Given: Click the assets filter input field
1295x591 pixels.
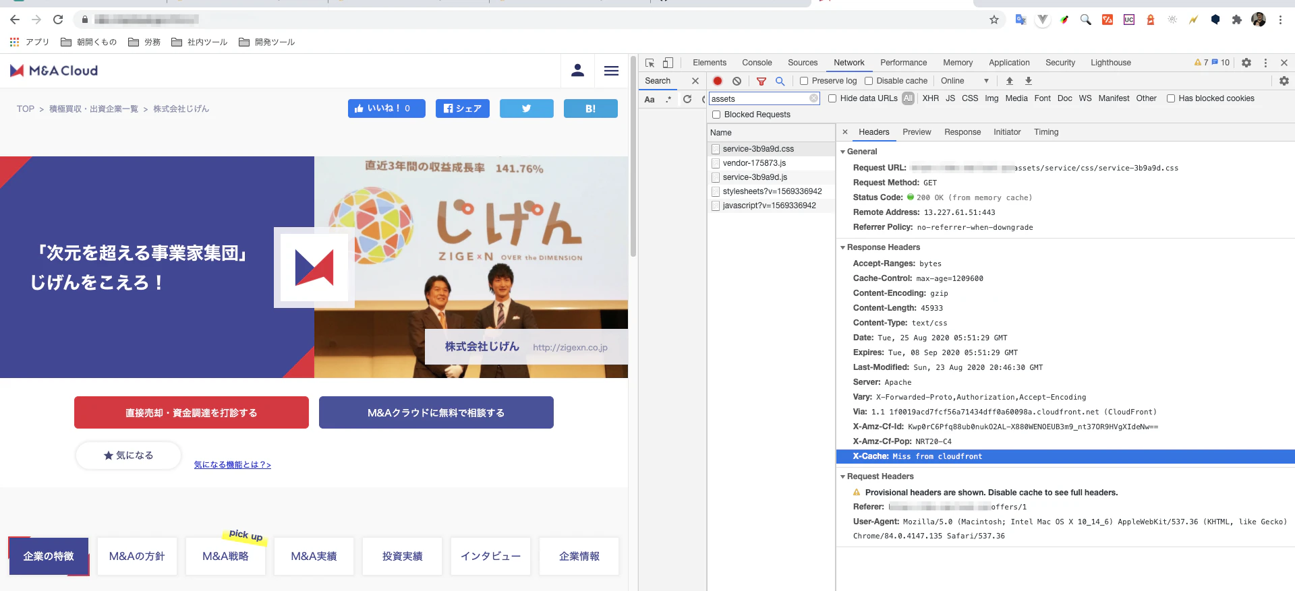Looking at the screenshot, I should 759,98.
